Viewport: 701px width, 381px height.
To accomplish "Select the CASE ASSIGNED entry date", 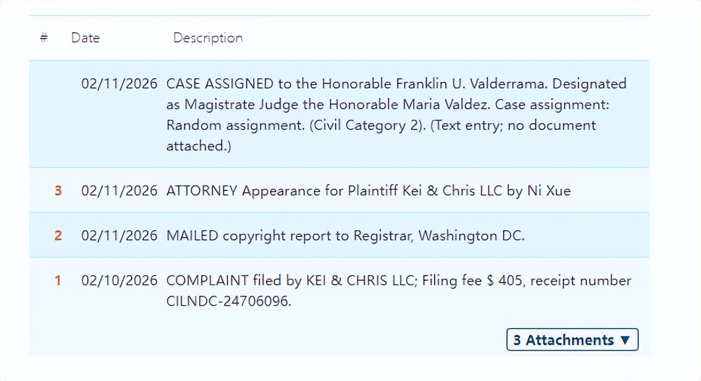I will 119,83.
